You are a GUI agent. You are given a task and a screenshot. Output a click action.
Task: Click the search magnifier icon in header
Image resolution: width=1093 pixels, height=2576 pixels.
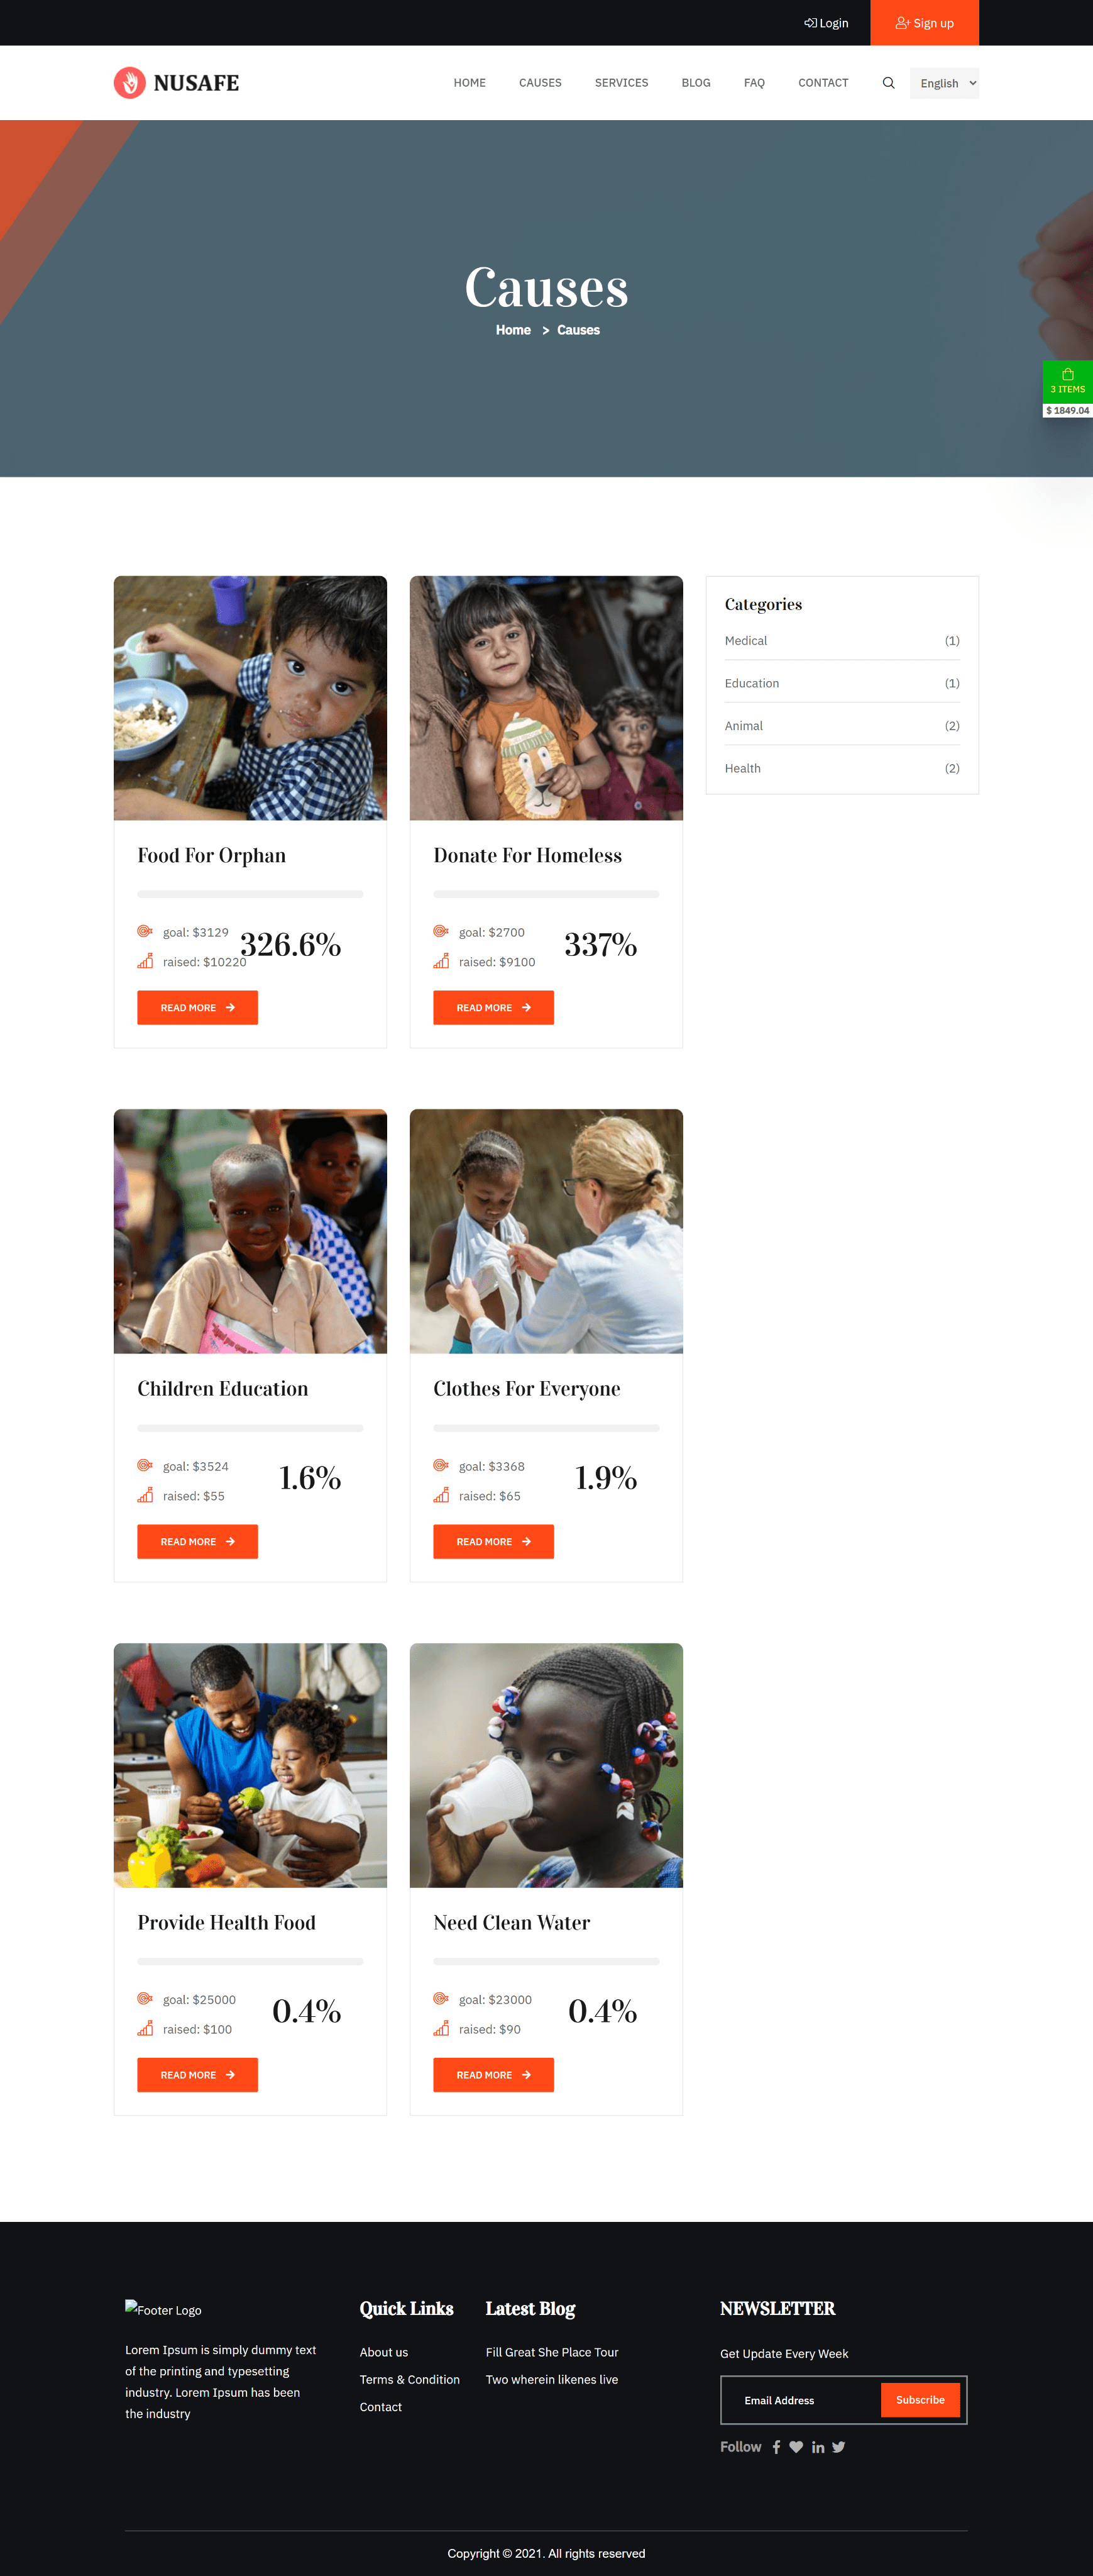(x=888, y=83)
